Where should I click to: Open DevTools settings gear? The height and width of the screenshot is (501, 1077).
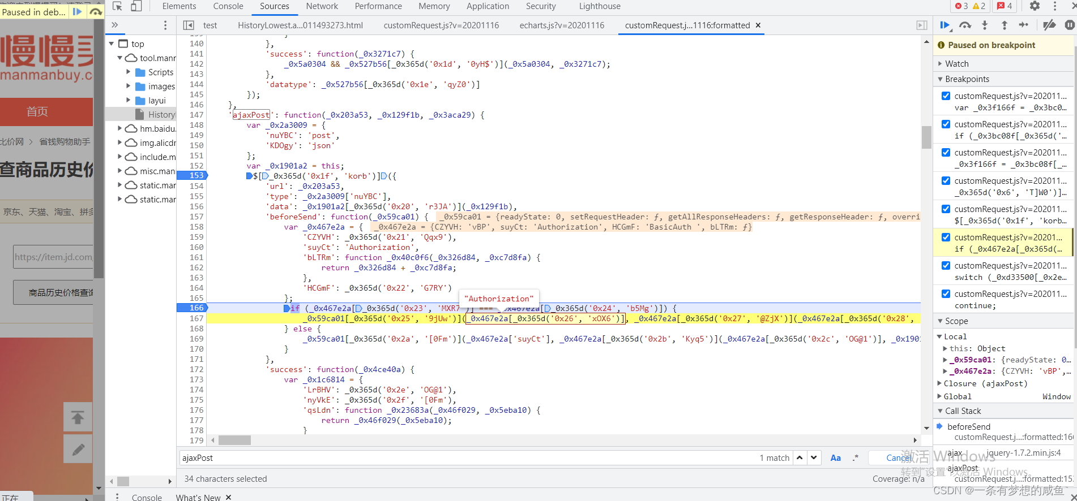1035,6
